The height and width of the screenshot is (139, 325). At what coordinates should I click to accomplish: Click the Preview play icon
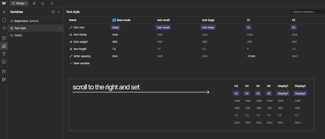point(52,4)
